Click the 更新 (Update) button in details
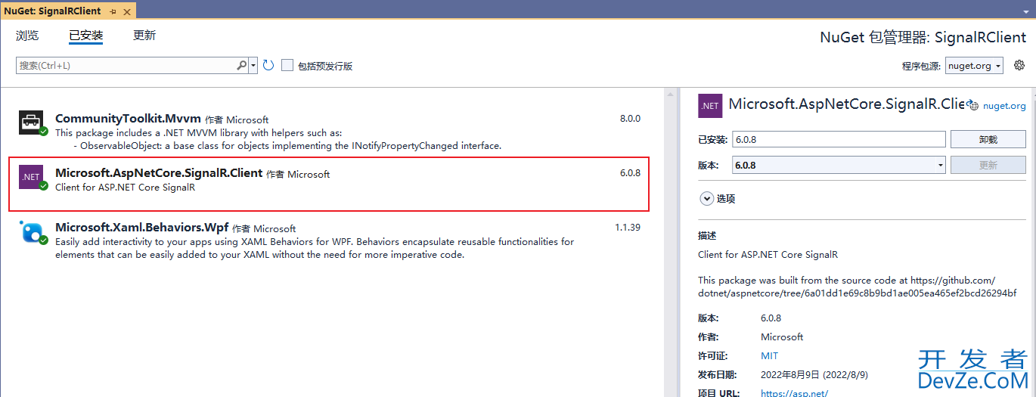Viewport: 1036px width, 397px height. (x=988, y=165)
